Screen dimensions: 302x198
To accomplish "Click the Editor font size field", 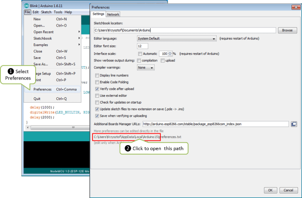I will (143, 46).
